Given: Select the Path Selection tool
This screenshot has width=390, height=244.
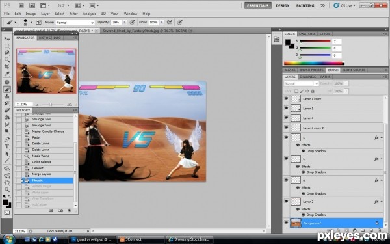Looking at the screenshot, I should tap(7, 154).
